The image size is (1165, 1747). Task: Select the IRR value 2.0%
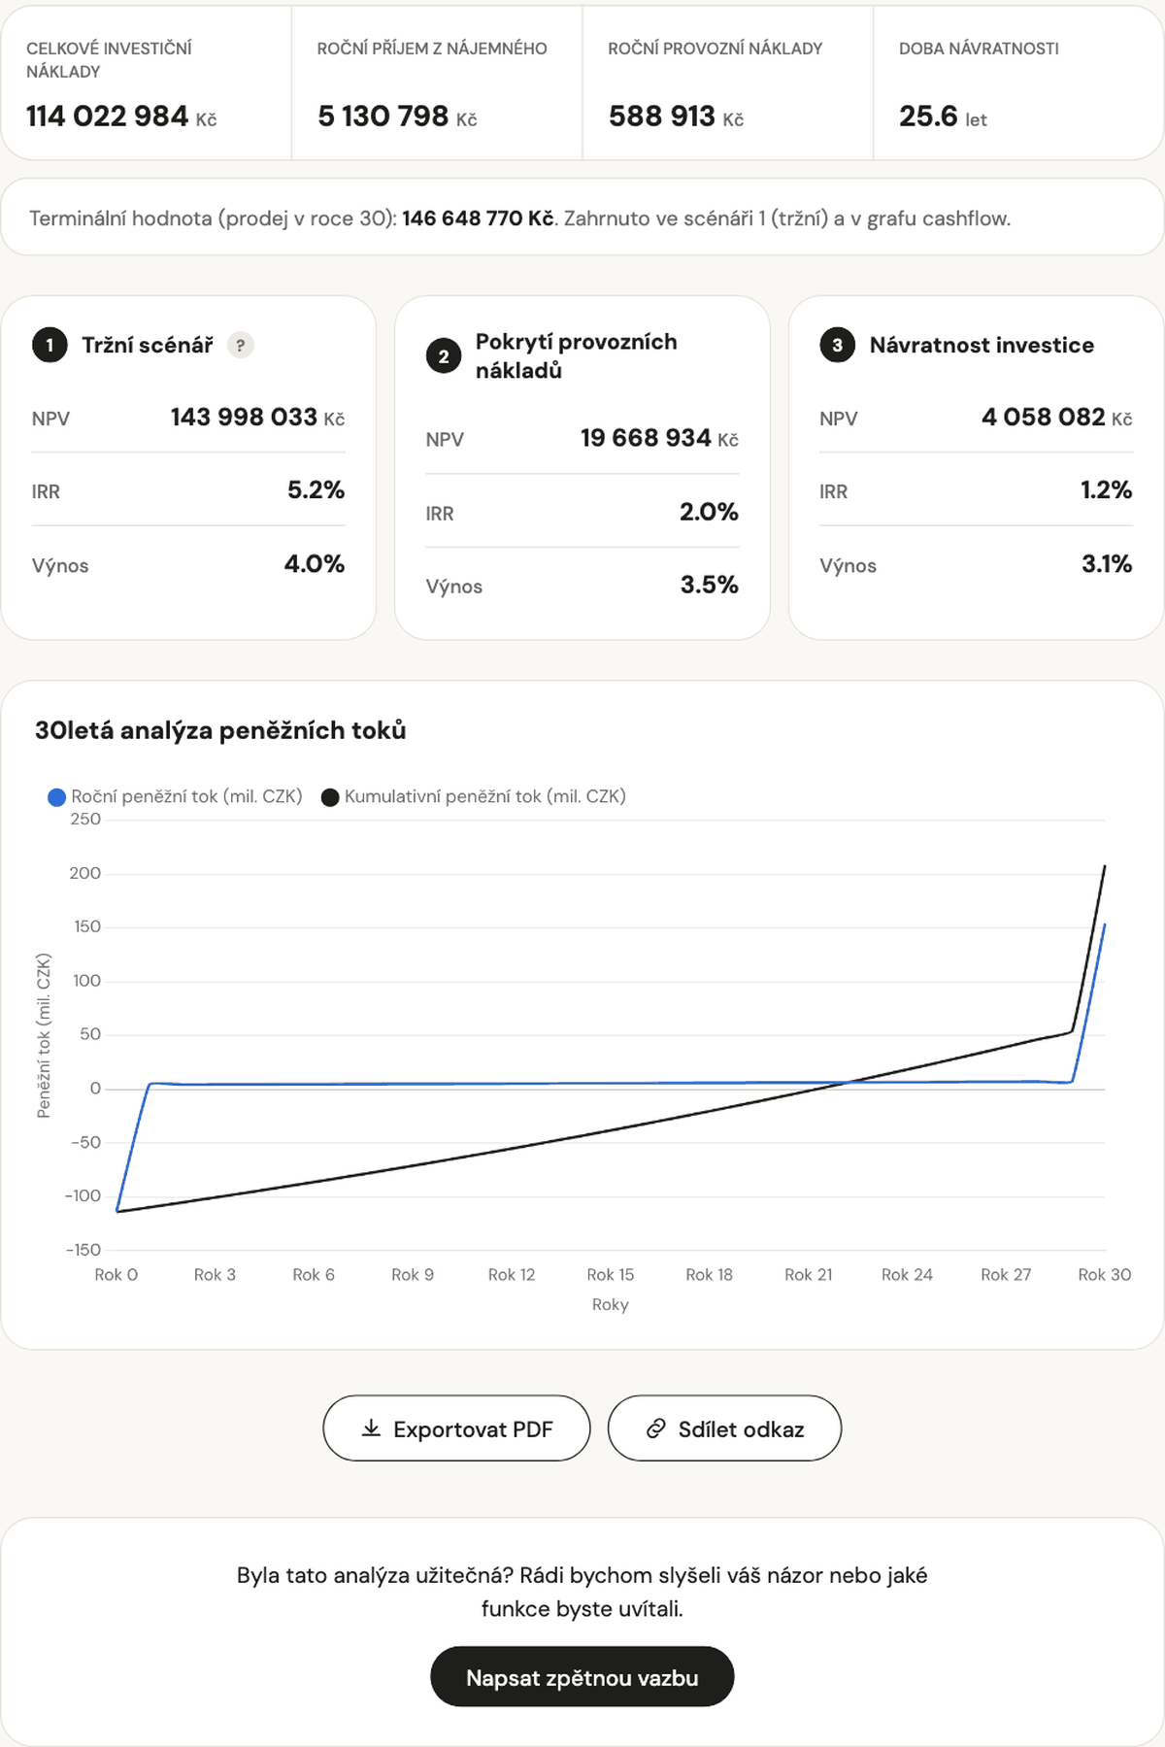tap(709, 512)
